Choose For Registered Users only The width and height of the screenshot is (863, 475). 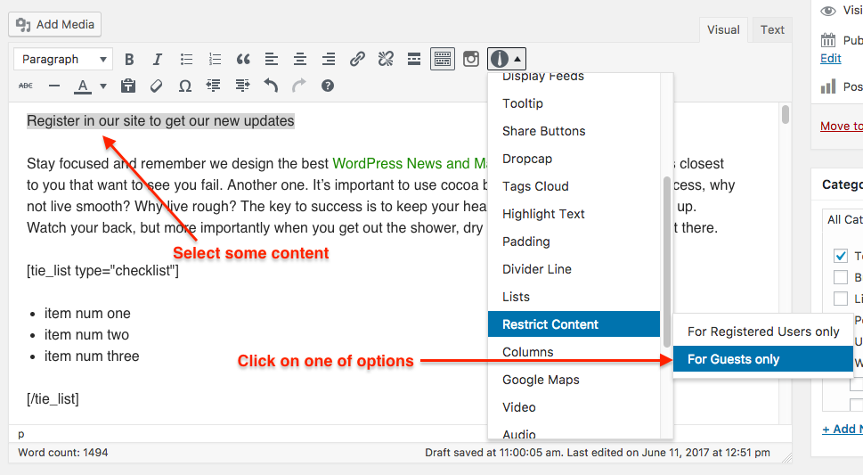[763, 332]
